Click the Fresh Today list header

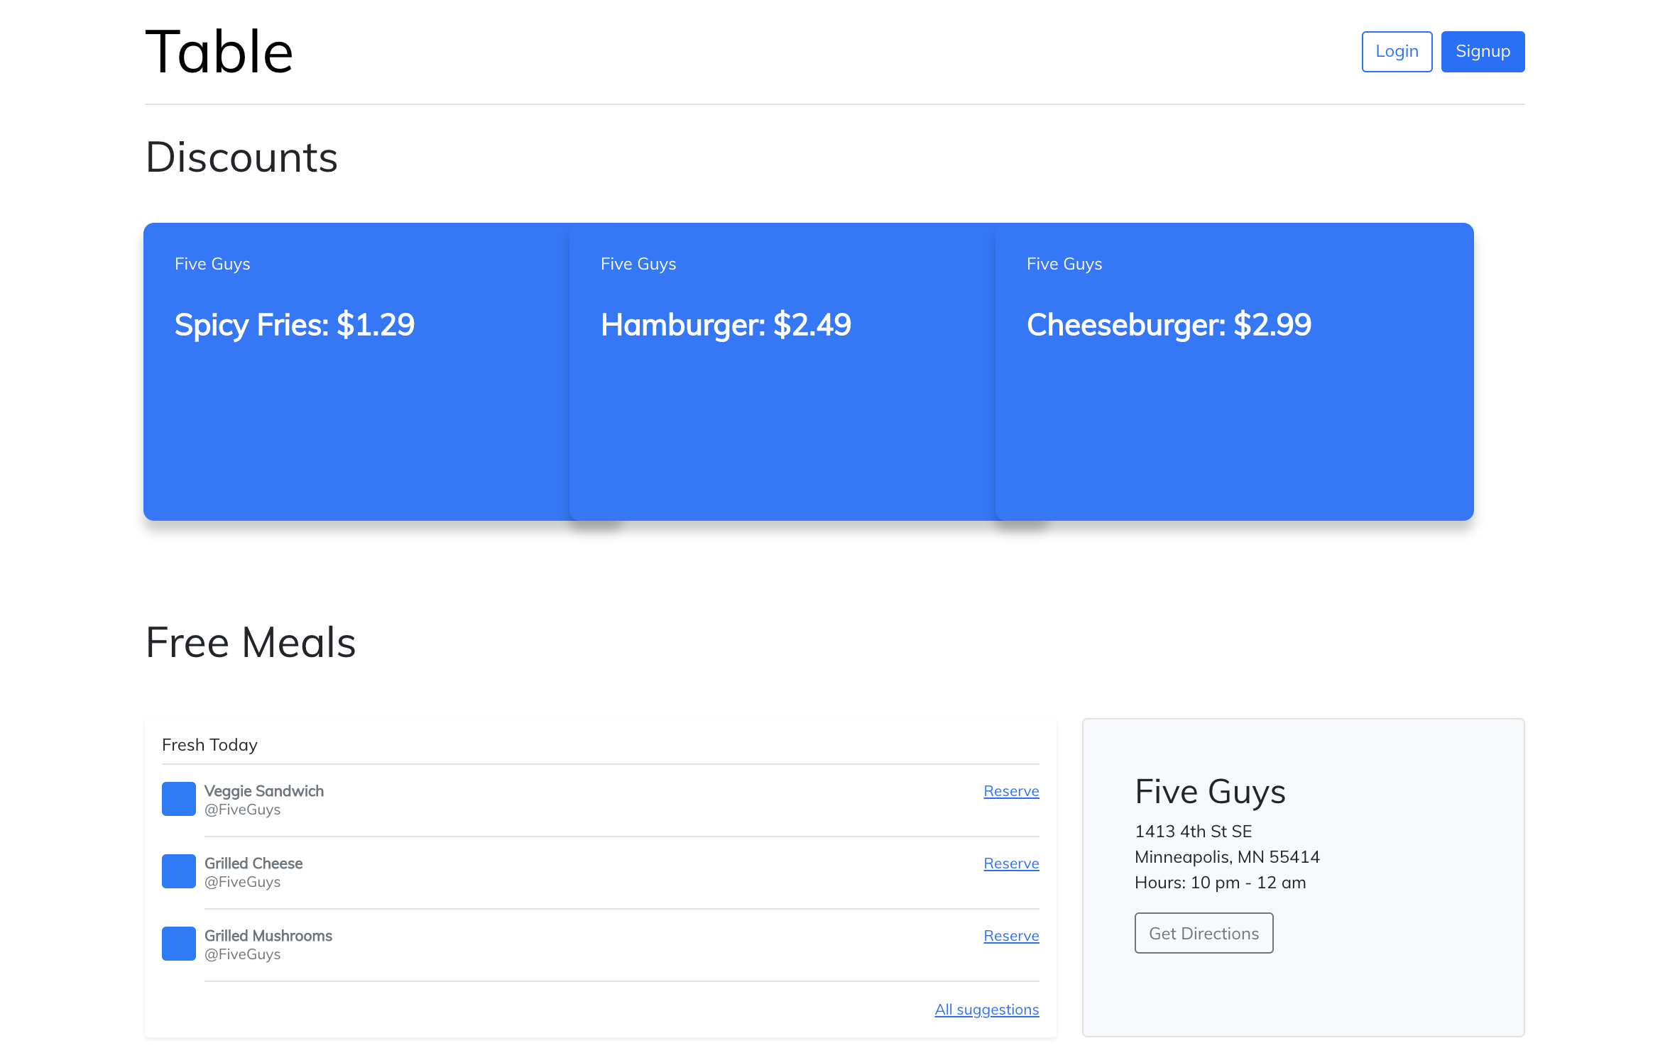209,745
